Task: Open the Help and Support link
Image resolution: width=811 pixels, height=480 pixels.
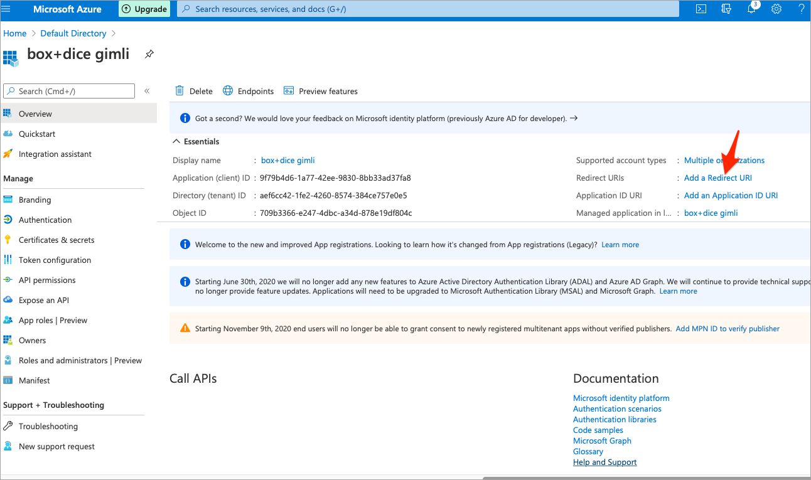Action: tap(605, 462)
